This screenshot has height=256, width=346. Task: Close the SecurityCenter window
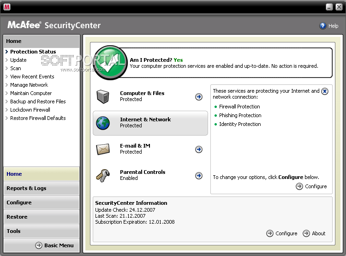tap(339, 7)
